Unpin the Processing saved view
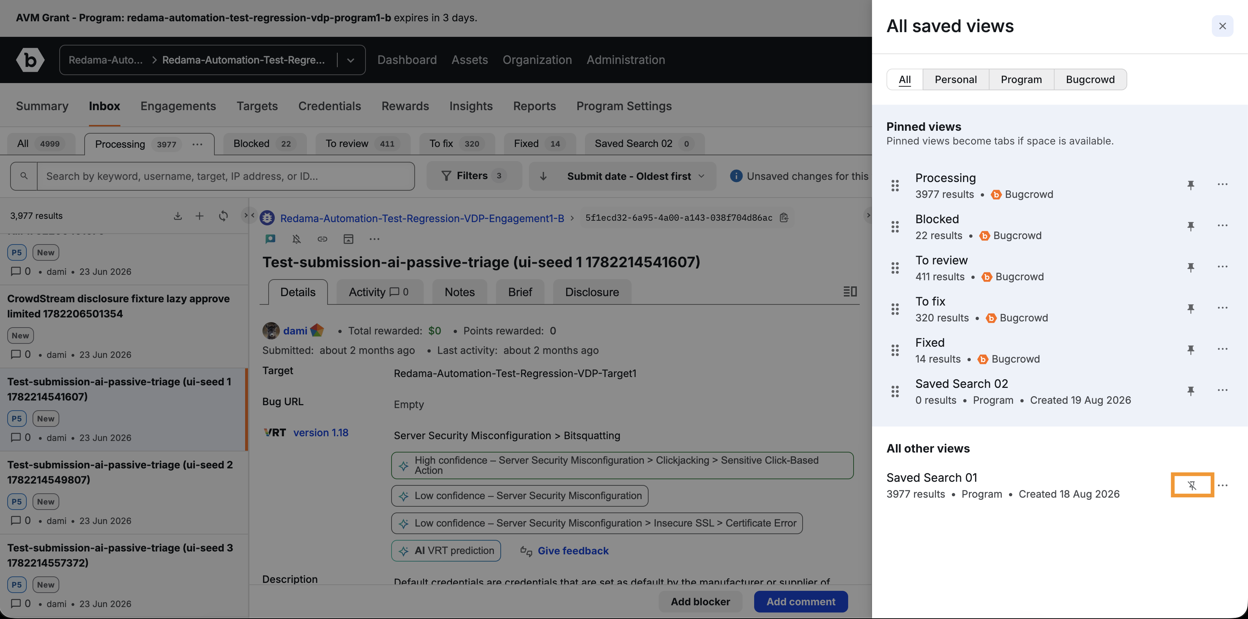The height and width of the screenshot is (619, 1248). (1191, 185)
